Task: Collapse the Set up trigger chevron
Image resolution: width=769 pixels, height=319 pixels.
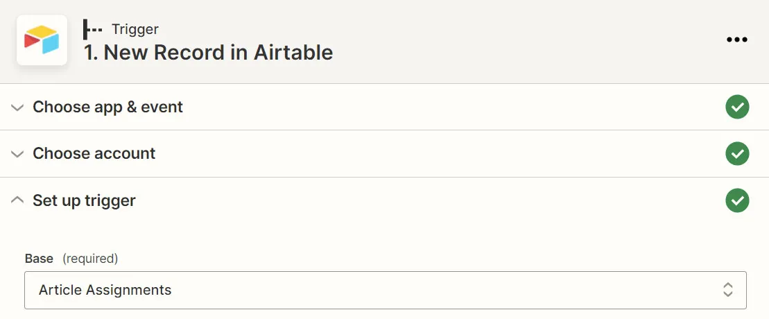Action: 18,200
